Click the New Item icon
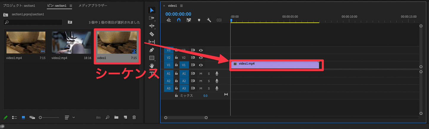429x129 pixels. [125, 117]
